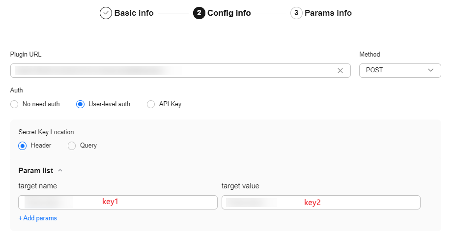Click the target value input field
The width and height of the screenshot is (455, 239).
click(321, 202)
